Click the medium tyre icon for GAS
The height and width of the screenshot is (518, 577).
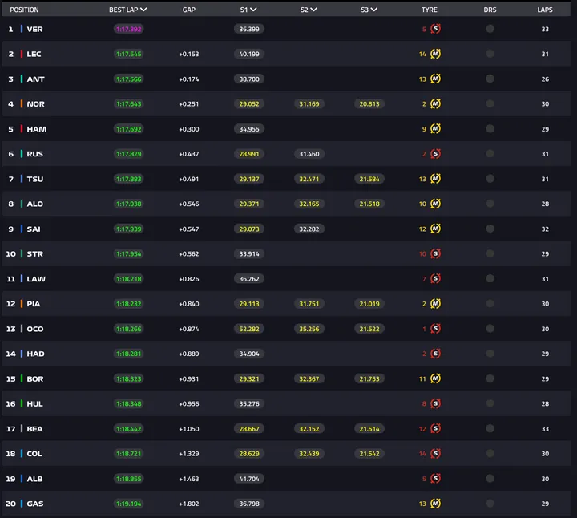(x=435, y=504)
